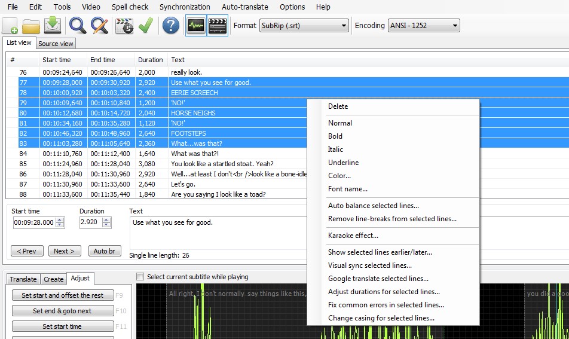This screenshot has width=569, height=339.
Task: Open the Replace tool with pencil magnifier
Action: (99, 26)
